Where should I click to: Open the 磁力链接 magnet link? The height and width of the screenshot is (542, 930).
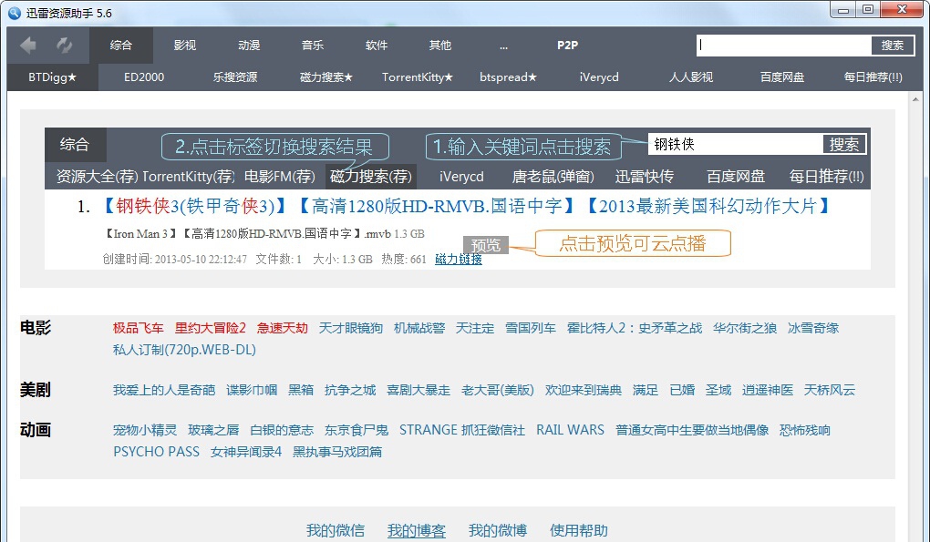point(459,260)
